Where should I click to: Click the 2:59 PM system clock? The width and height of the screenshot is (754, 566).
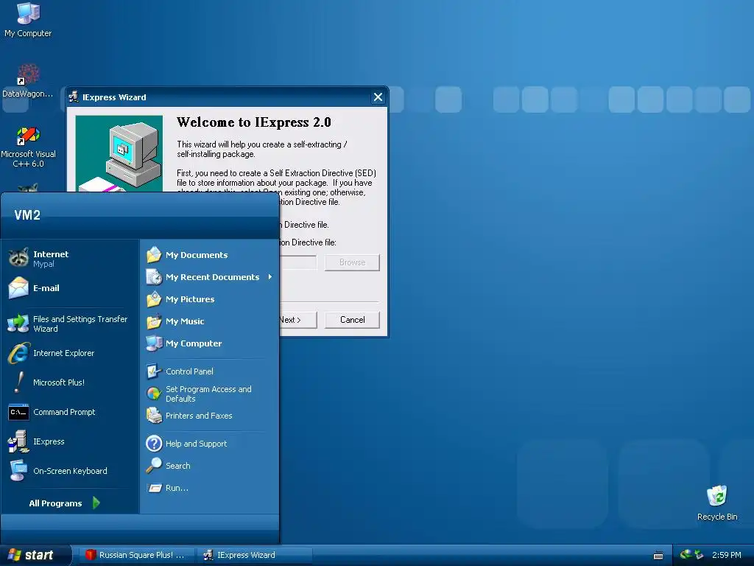click(727, 555)
